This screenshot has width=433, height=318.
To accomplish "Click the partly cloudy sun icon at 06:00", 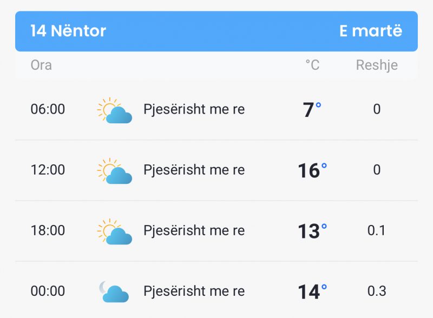I will pos(114,110).
